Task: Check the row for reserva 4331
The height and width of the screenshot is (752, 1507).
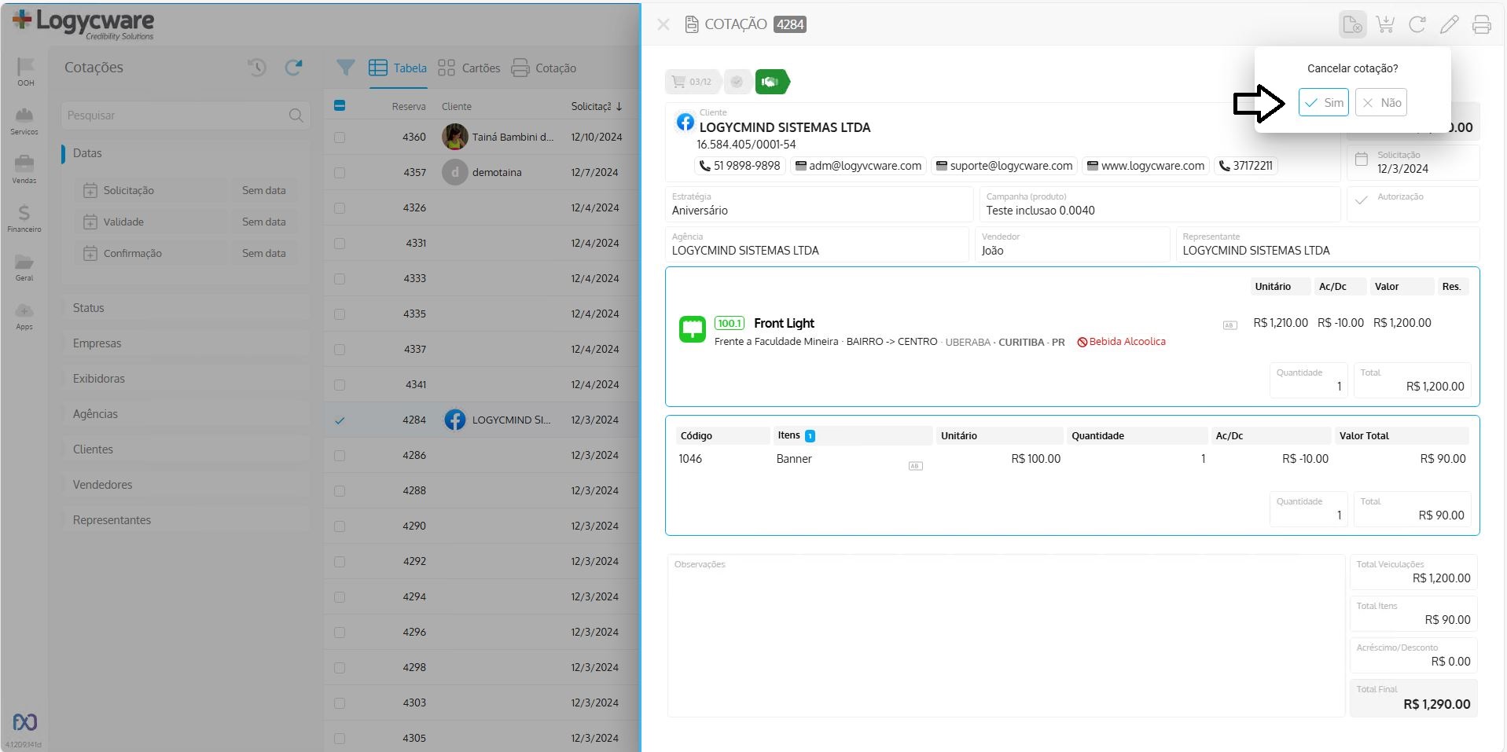Action: (340, 243)
